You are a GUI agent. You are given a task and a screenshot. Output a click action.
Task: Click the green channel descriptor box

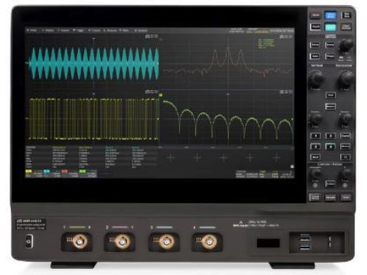click(88, 173)
